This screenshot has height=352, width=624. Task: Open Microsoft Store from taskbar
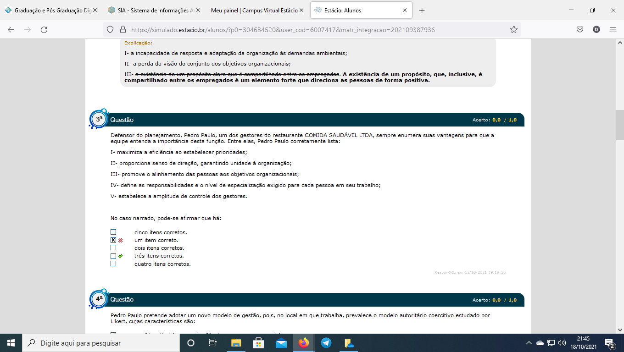coord(258,343)
